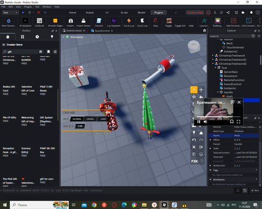Expand the Scale property
The image size is (262, 209).
click(x=210, y=148)
